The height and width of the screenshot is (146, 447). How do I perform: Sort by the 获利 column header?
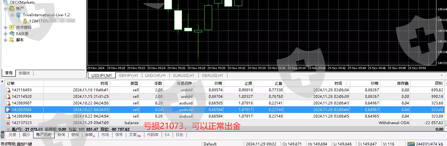(427, 83)
